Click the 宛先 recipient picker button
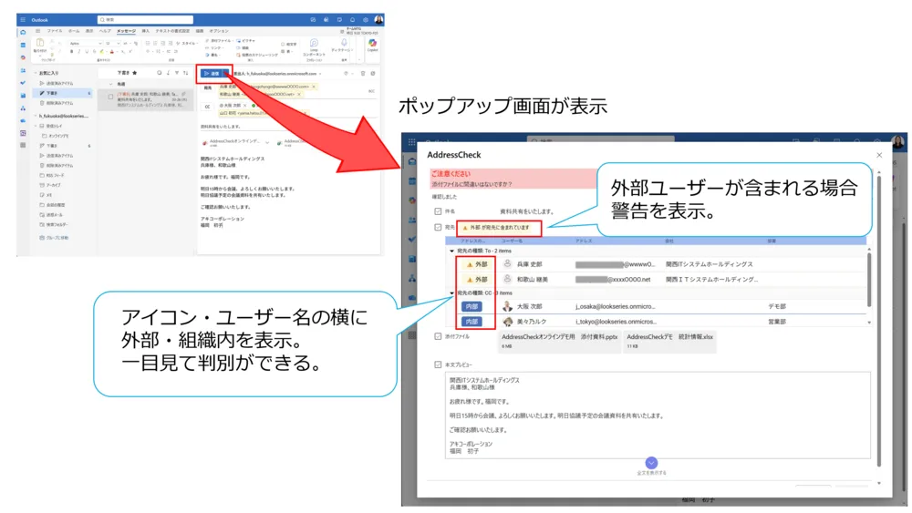The image size is (912, 513). [208, 88]
